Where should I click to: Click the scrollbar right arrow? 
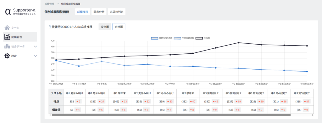[313, 115]
